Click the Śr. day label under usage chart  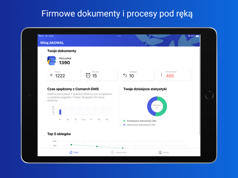76,120
